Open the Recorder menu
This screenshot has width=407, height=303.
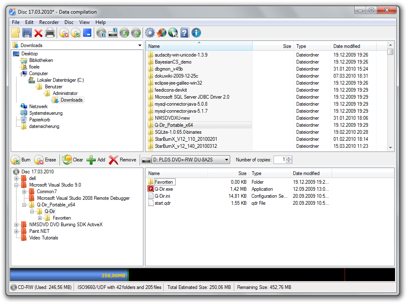pos(49,22)
